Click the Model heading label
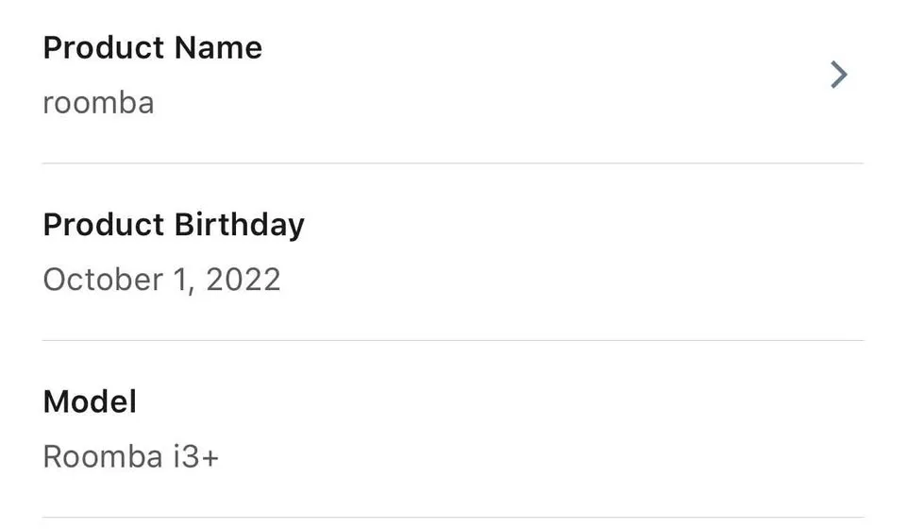 point(90,401)
